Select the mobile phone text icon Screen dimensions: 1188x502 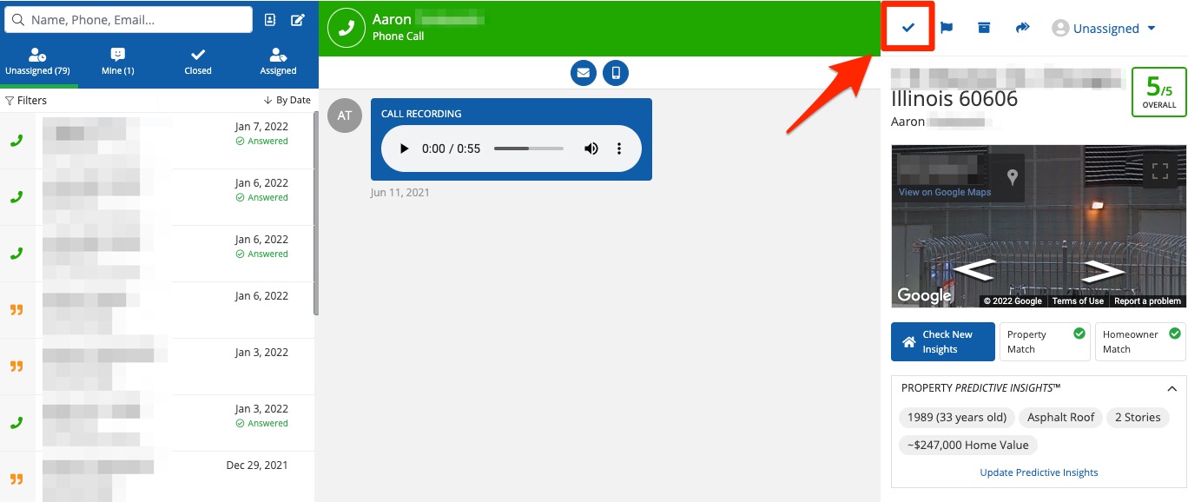pos(616,73)
